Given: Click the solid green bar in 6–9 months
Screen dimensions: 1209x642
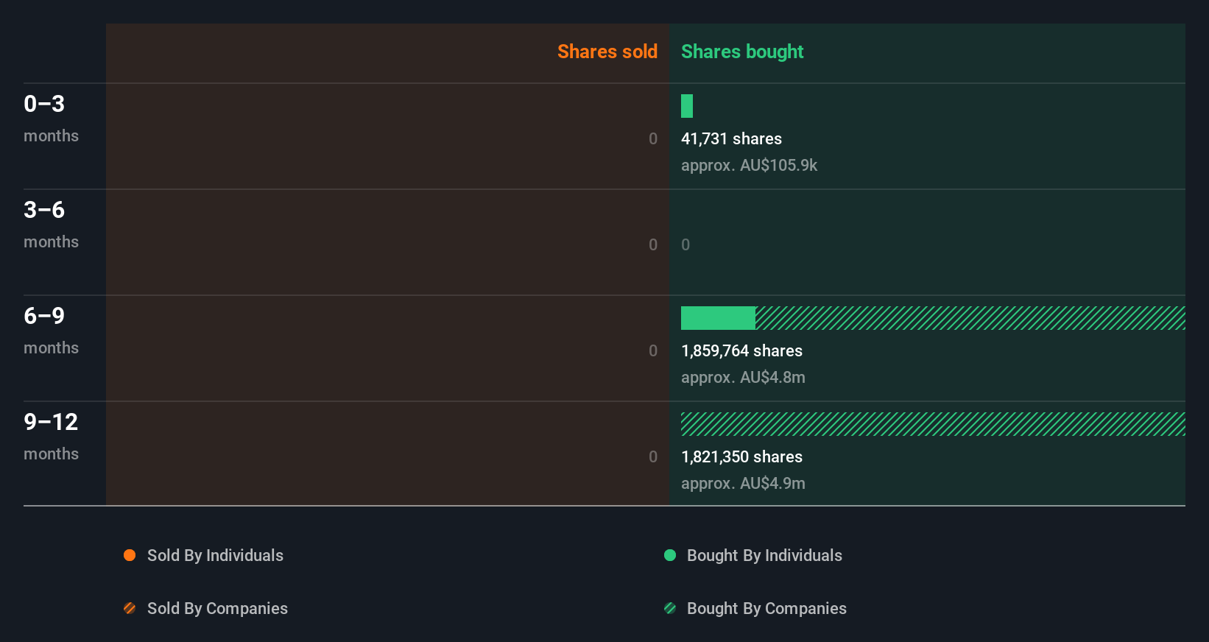Looking at the screenshot, I should [718, 318].
